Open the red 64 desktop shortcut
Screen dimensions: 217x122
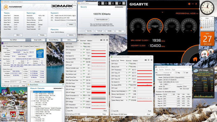point(13,114)
